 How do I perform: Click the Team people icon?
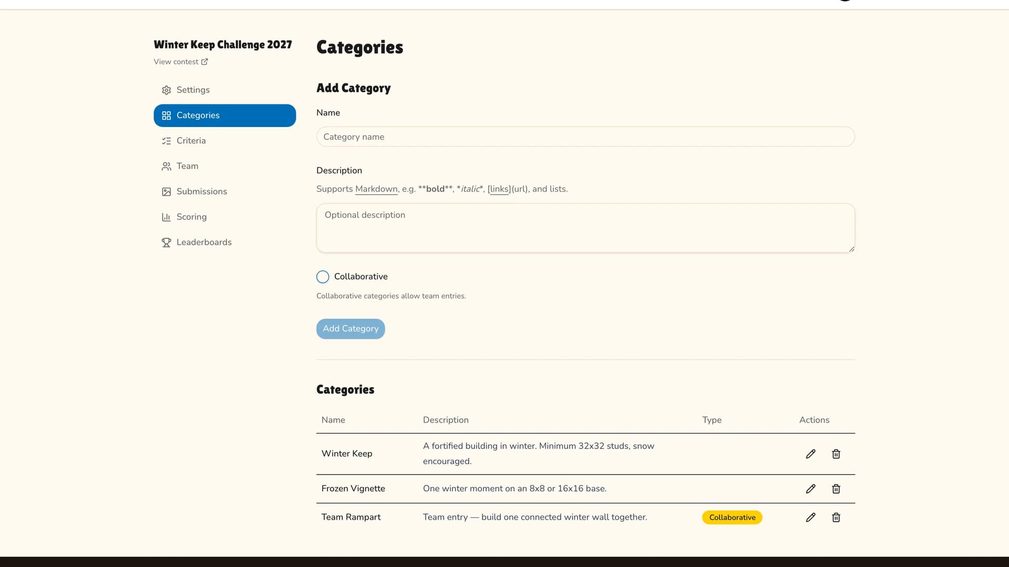166,166
